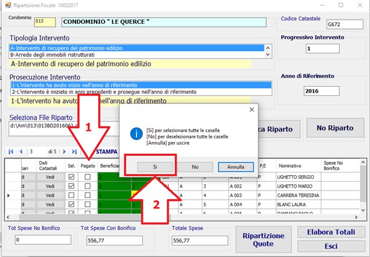
Task: Untick Sel. checkbox in second grid row
Action: (71, 186)
